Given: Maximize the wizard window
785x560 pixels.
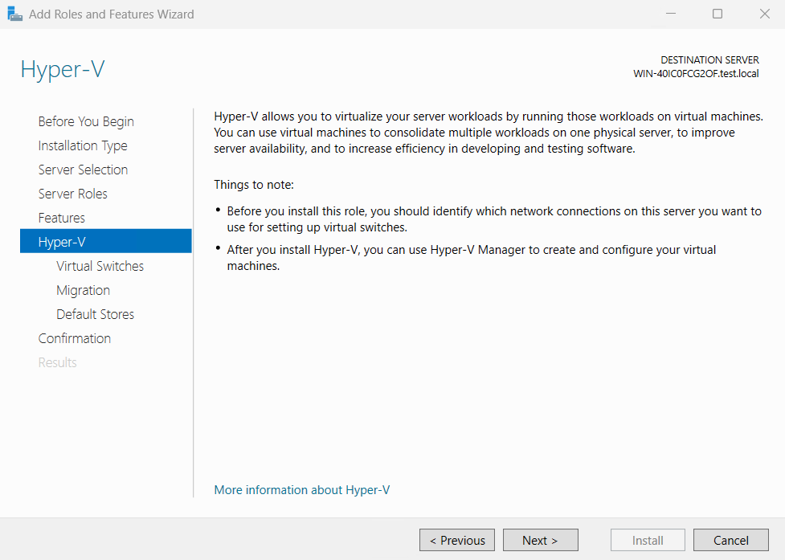Looking at the screenshot, I should [717, 14].
